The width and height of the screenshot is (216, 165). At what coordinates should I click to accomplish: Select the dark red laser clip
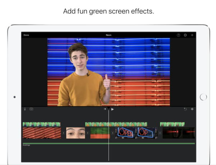(179, 133)
